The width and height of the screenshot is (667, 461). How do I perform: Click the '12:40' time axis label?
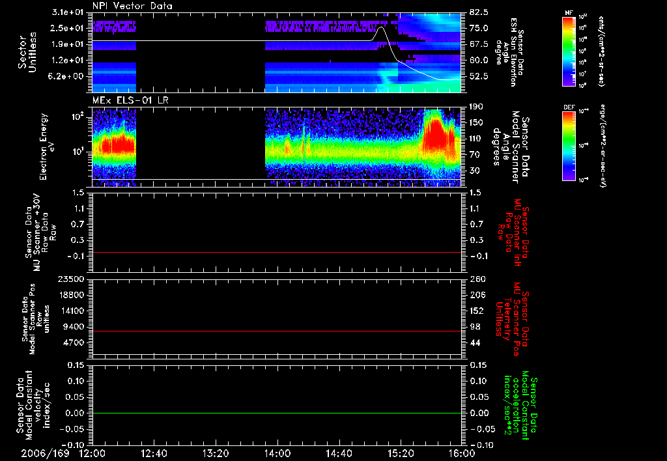click(x=154, y=453)
